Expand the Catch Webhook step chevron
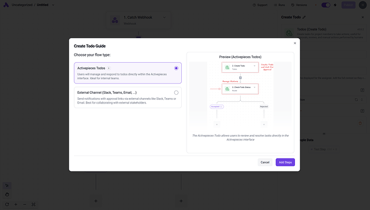Screen dimensions: 370x210 [x=164, y=18]
